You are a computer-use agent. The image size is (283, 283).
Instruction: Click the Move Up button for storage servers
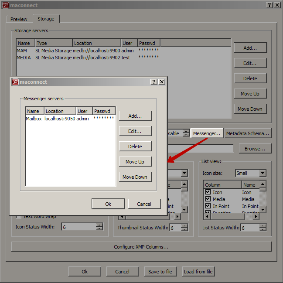click(x=250, y=94)
